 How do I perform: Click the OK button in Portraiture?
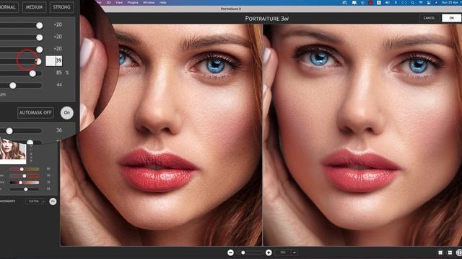coord(451,18)
